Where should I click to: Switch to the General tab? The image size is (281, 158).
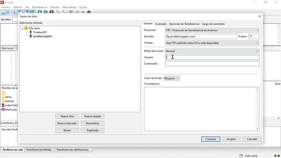click(148, 23)
